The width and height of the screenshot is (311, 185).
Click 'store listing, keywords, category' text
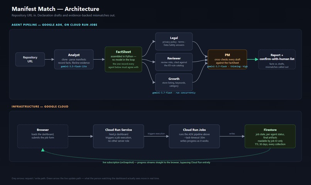[x=174, y=84]
